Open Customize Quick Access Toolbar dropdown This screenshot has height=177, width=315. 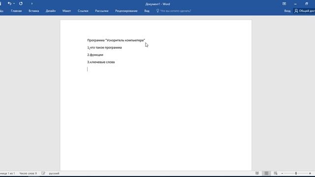click(x=31, y=4)
